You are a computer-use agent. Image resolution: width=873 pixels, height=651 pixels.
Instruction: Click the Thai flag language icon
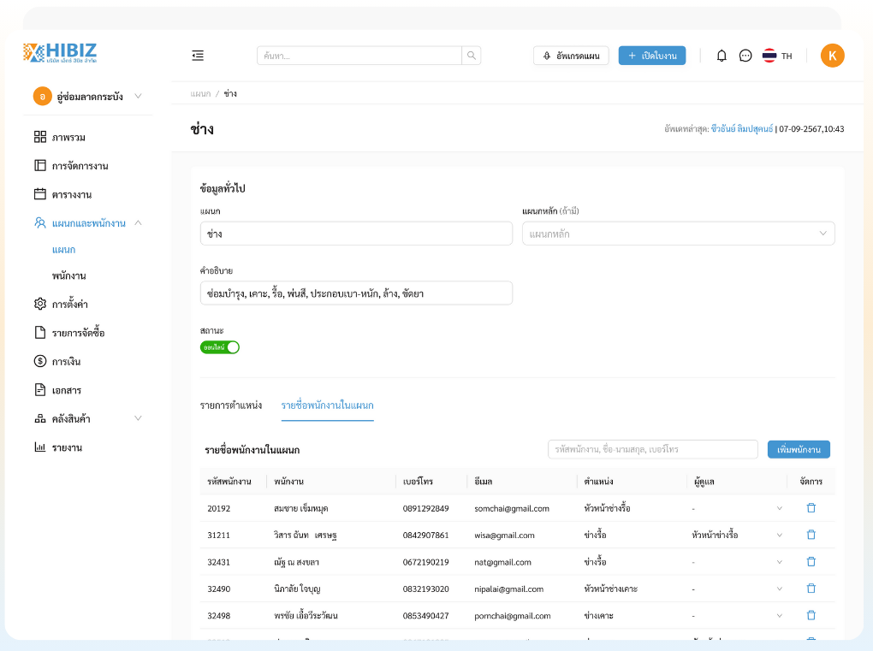tap(769, 56)
